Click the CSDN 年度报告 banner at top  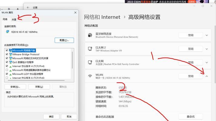coord(167,2)
